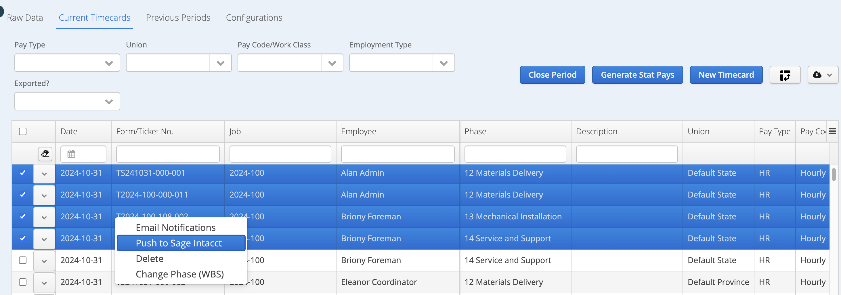This screenshot has width=841, height=295.
Task: Open the Exported? dropdown
Action: pyautogui.click(x=67, y=101)
